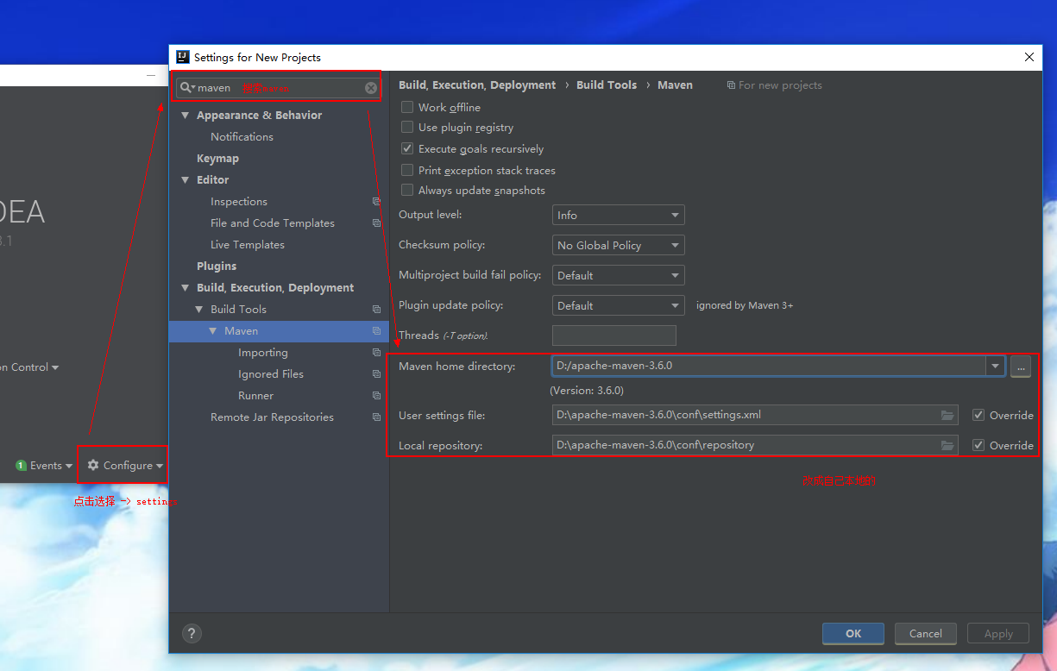Open Configure dropdown in welcome window
1057x671 pixels.
point(125,466)
